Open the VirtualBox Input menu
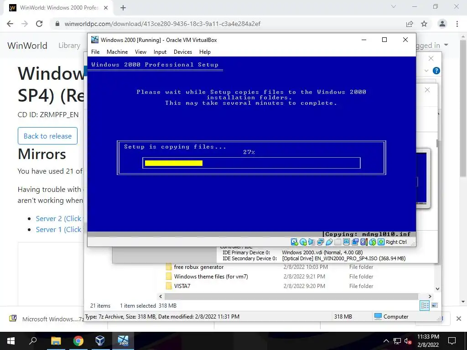 click(x=160, y=52)
